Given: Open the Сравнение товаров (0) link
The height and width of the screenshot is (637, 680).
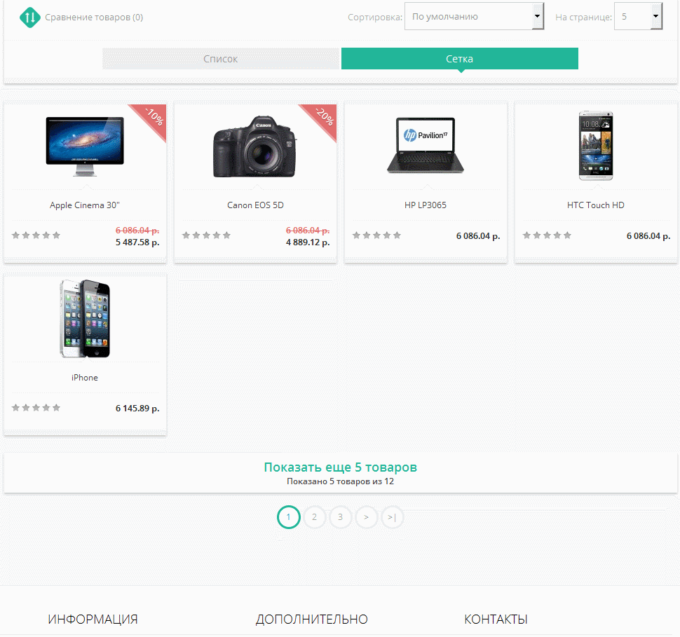Looking at the screenshot, I should point(94,17).
